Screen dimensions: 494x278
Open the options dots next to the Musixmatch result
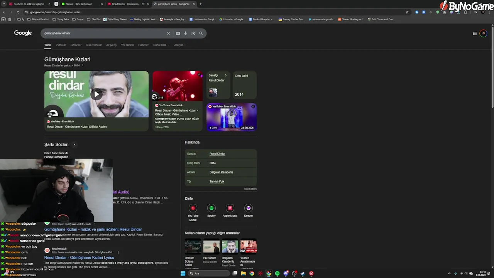(118, 252)
